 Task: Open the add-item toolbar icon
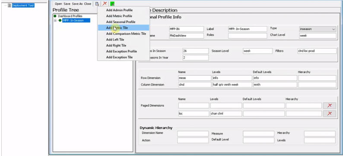97,4
